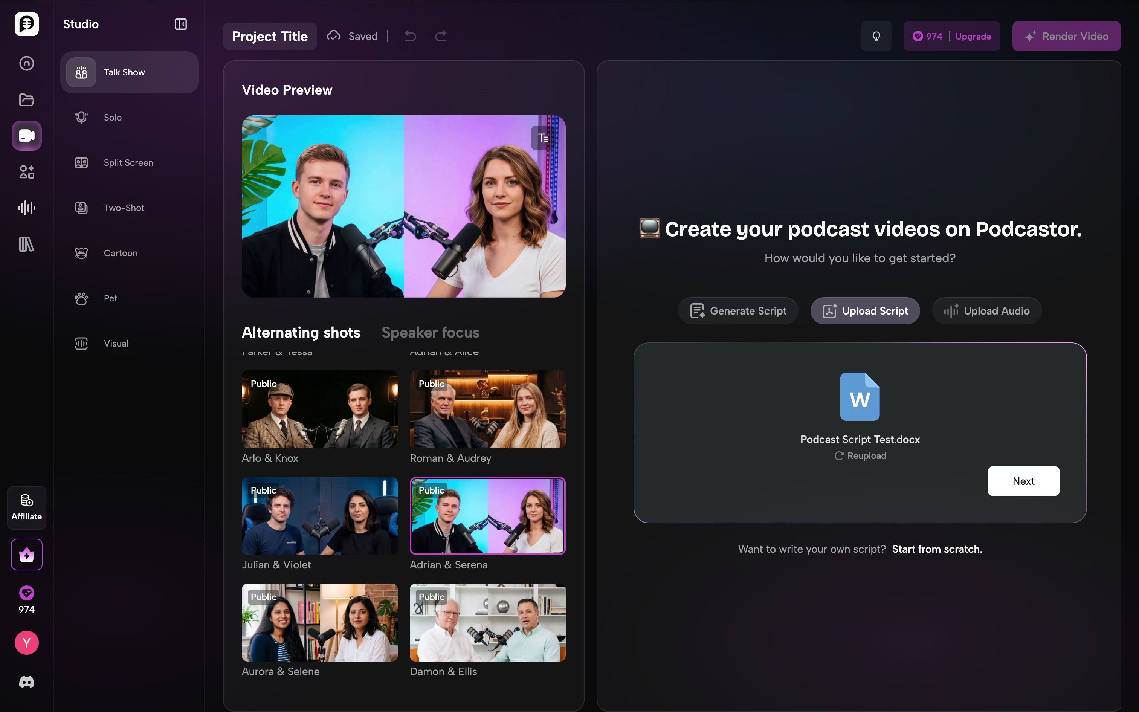Viewport: 1139px width, 712px height.
Task: Choose the Upload Script option
Action: tap(865, 311)
